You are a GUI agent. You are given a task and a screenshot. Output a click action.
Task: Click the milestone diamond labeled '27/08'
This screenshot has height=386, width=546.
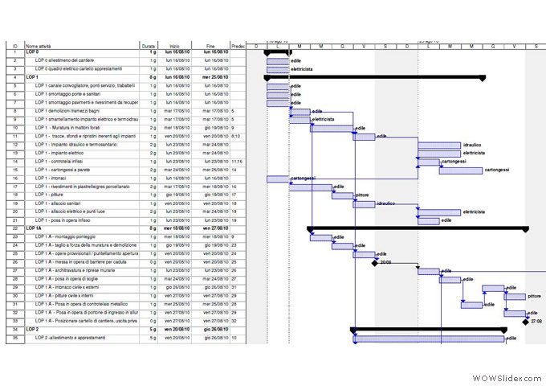point(525,322)
